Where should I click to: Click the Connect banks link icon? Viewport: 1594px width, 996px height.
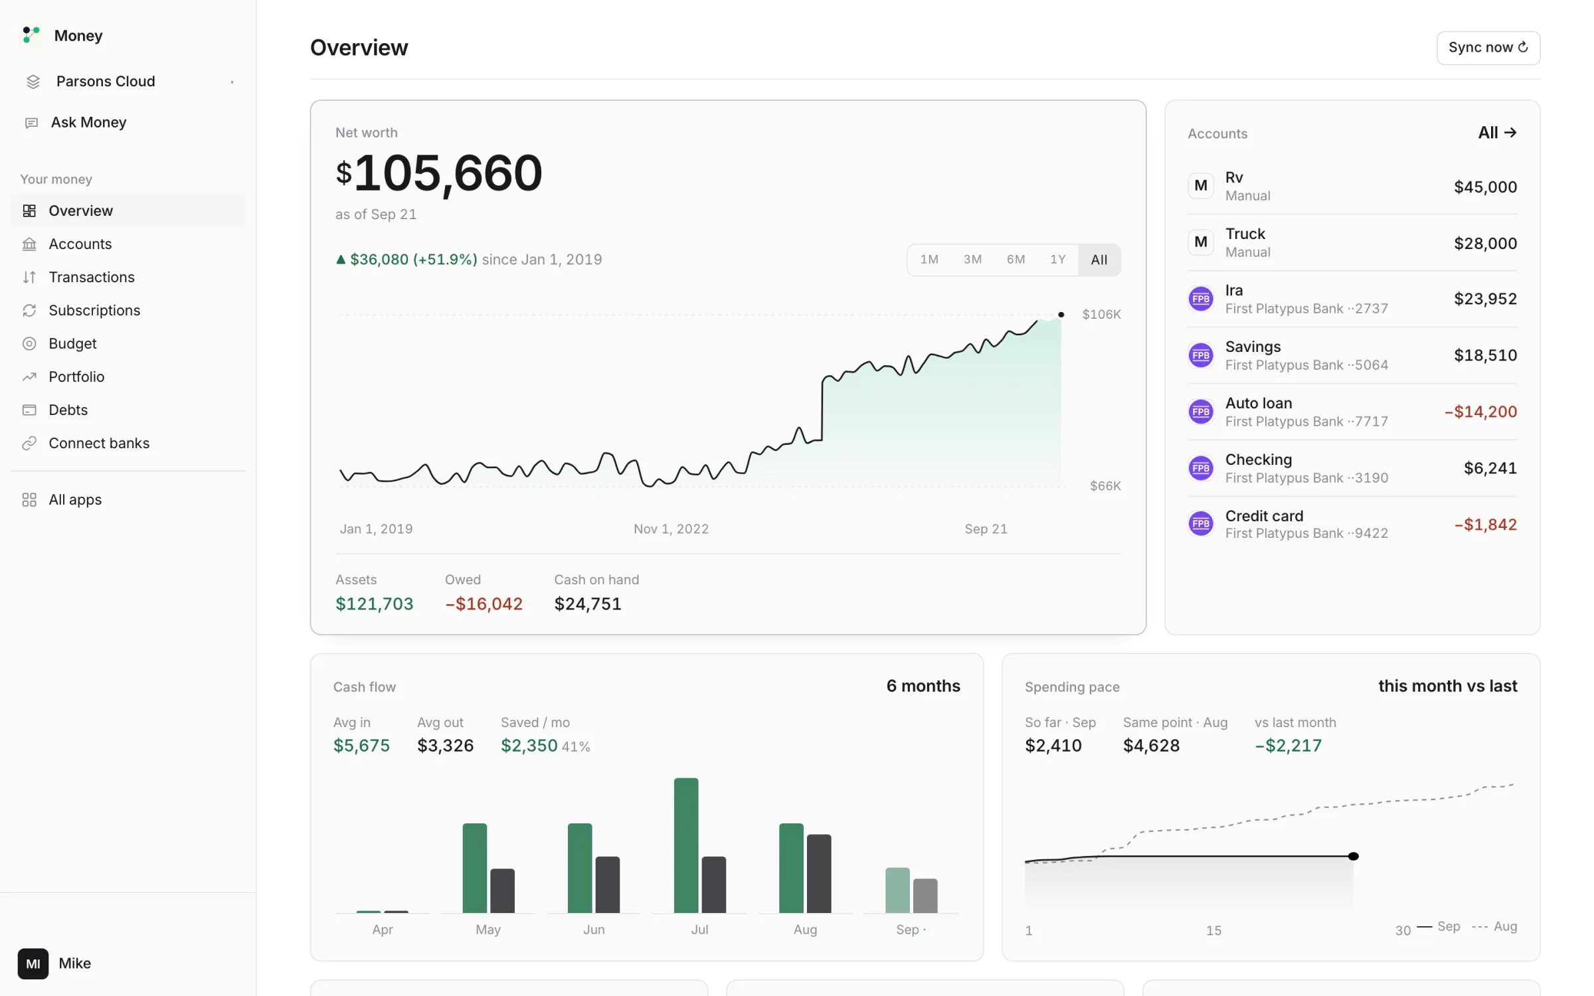tap(29, 443)
